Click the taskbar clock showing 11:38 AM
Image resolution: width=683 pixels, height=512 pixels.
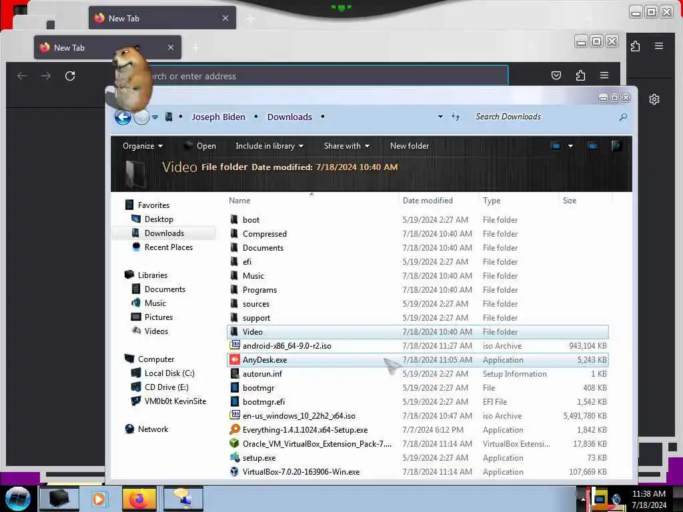[x=648, y=494]
